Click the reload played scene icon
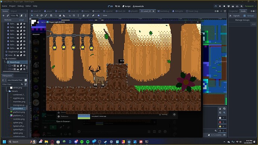 216,6
